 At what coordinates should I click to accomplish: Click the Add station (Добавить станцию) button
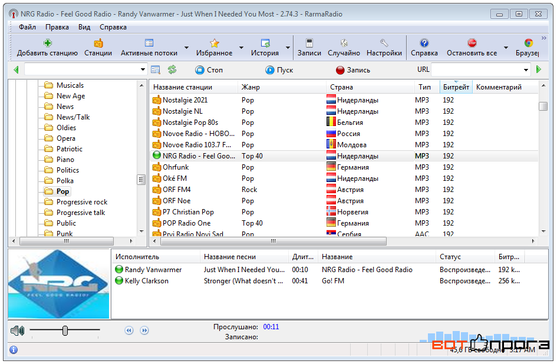(47, 48)
